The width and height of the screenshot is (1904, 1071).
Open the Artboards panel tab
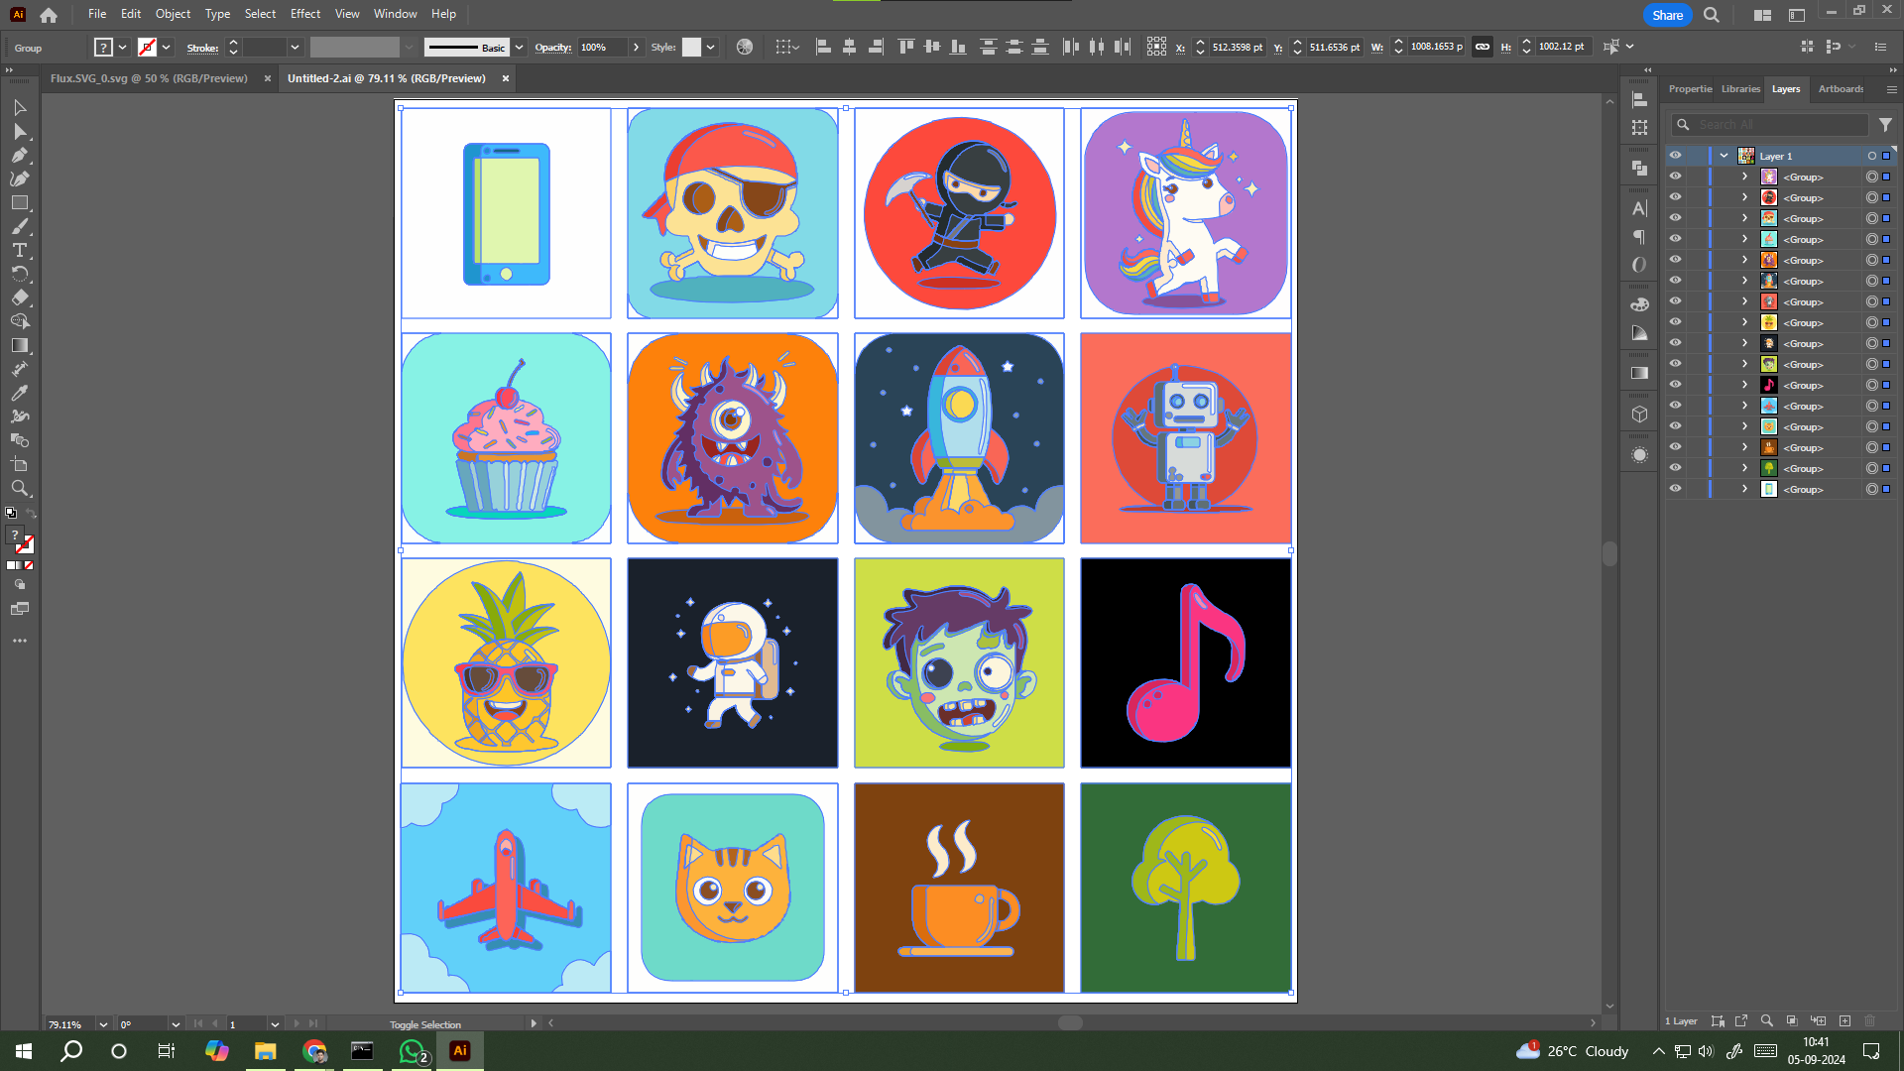1841,89
